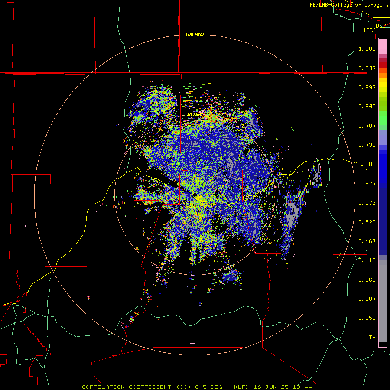The width and height of the screenshot is (390, 390).
Task: Click the TH threshold label
Action: coord(372,338)
